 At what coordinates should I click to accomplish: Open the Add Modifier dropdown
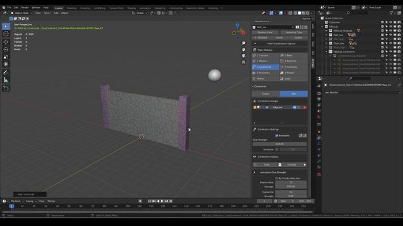363,92
